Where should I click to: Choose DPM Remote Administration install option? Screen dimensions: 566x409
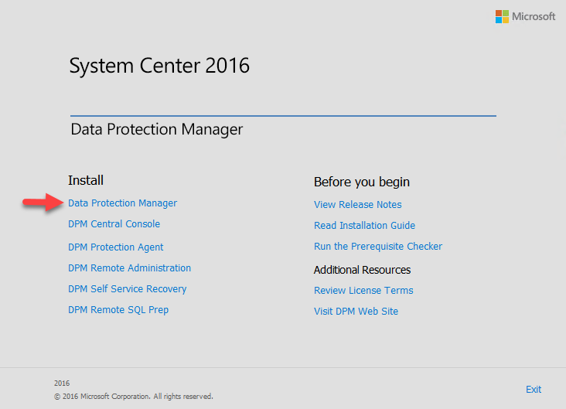130,268
